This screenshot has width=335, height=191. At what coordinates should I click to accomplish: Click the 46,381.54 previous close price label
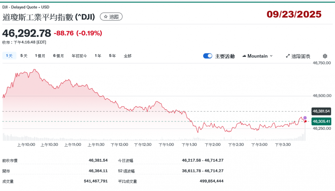point(321,111)
